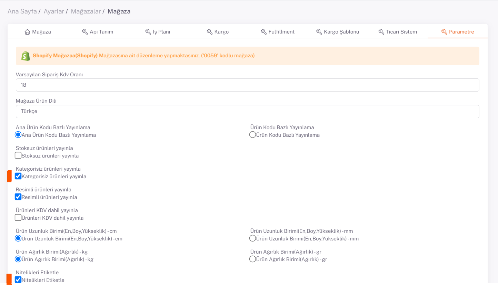Click the Varsayılan Sipariş Kdv Oranı field
498x285 pixels.
tap(247, 85)
